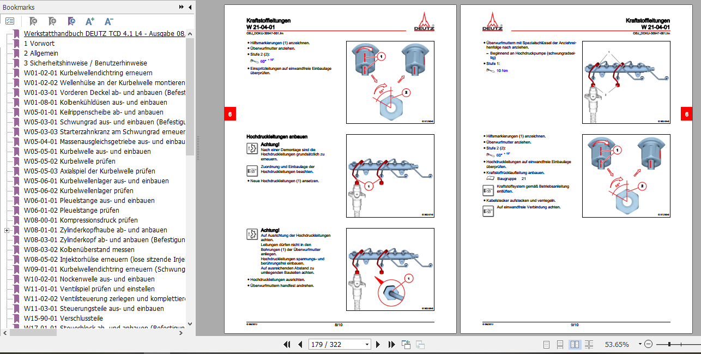Open the page number dropdown

tap(366, 344)
